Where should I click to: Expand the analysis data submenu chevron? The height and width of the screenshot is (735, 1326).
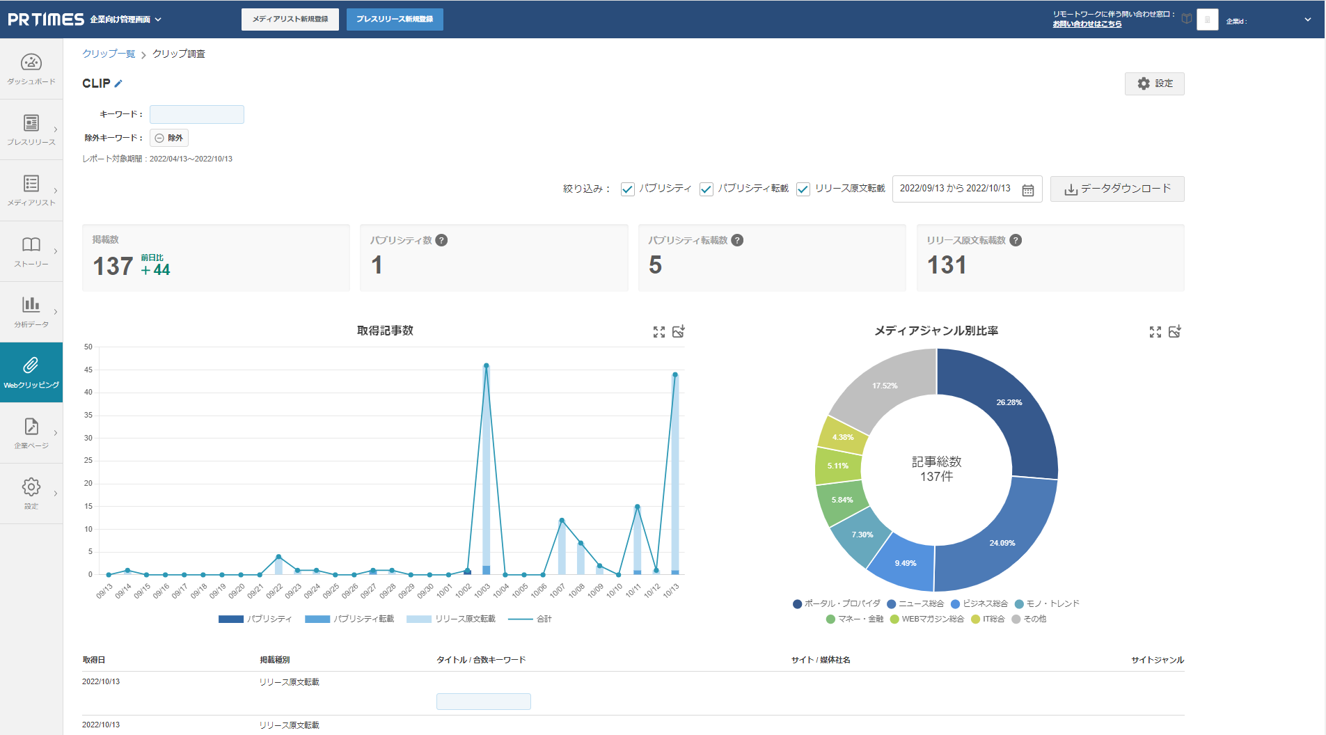pyautogui.click(x=56, y=312)
